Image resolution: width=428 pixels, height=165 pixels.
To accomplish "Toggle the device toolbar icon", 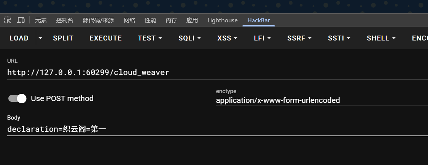I will coord(21,20).
